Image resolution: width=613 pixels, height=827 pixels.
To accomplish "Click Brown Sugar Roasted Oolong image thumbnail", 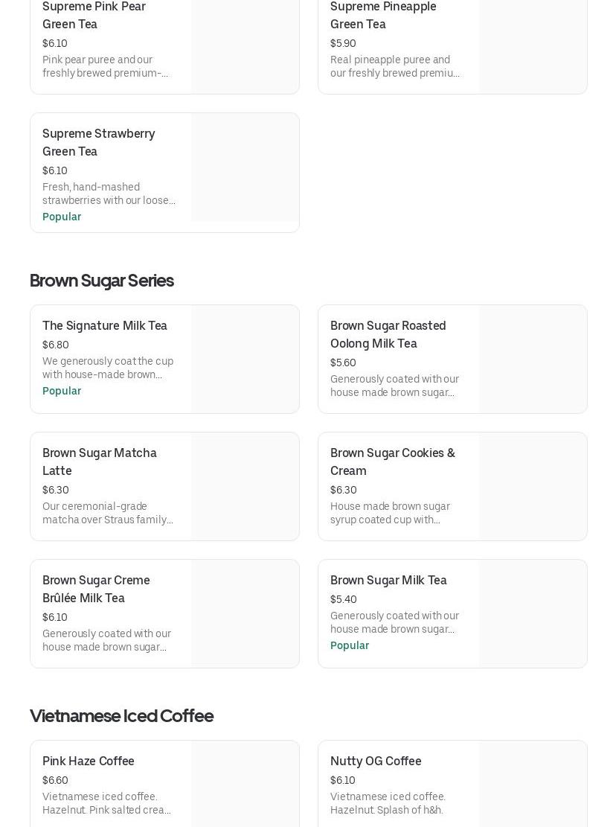I will pyautogui.click(x=533, y=359).
